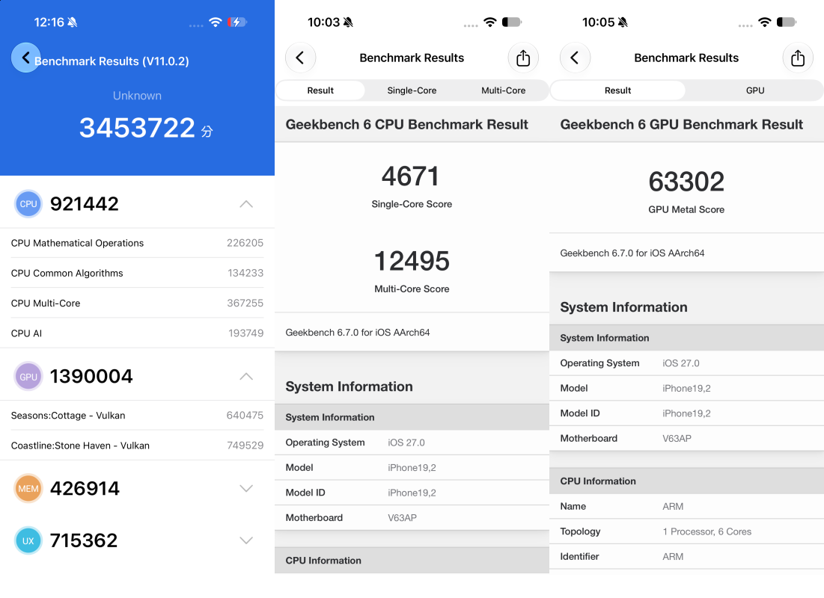Tap the total score 3453722
824x598 pixels.
pos(137,128)
